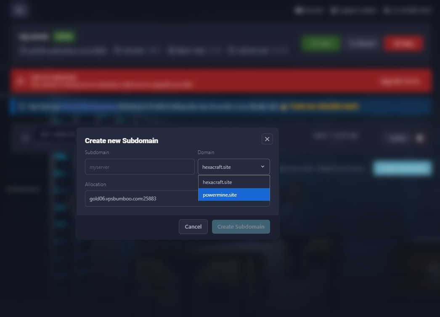Click the green Start server button
The height and width of the screenshot is (317, 440).
(321, 43)
